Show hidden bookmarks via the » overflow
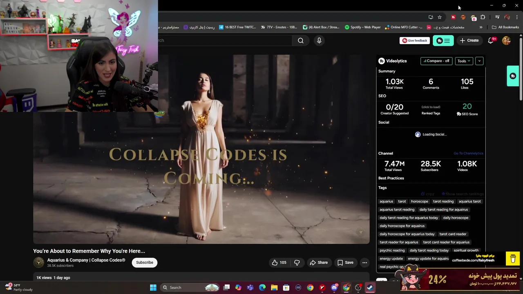 (481, 27)
